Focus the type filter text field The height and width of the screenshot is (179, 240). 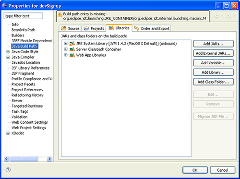tap(24, 16)
